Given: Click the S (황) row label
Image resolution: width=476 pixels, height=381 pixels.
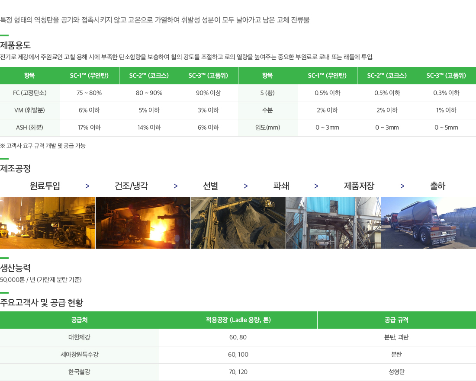Looking at the screenshot, I should pos(267,93).
